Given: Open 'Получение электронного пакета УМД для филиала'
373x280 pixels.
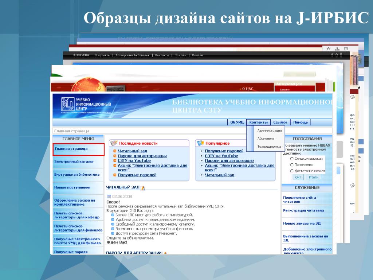Looking at the screenshot, I should 78,241.
